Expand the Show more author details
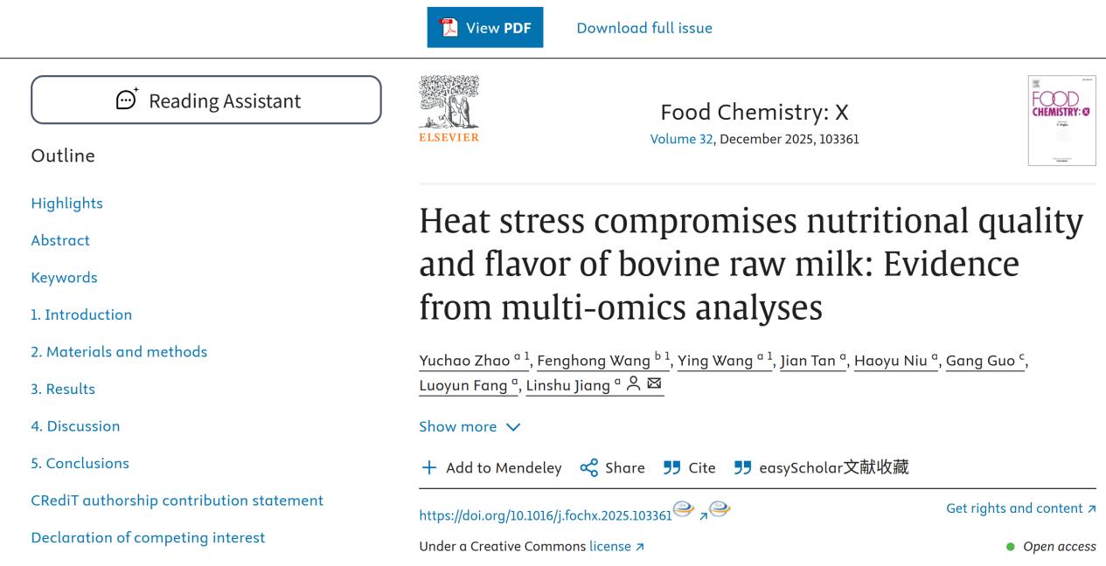Image resolution: width=1106 pixels, height=566 pixels. [x=470, y=427]
